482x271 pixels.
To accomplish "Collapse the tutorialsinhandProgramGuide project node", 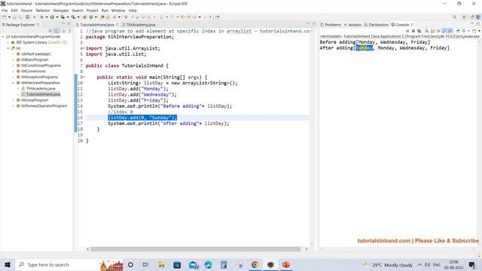I will [3, 37].
